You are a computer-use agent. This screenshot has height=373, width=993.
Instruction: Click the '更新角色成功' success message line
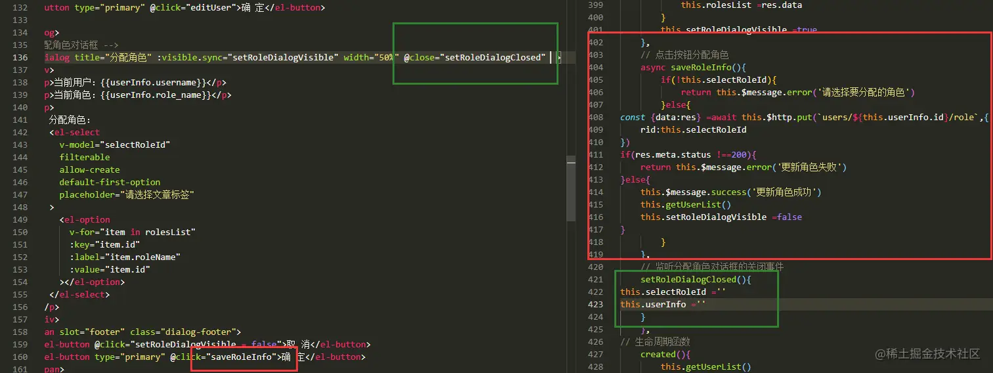click(732, 192)
